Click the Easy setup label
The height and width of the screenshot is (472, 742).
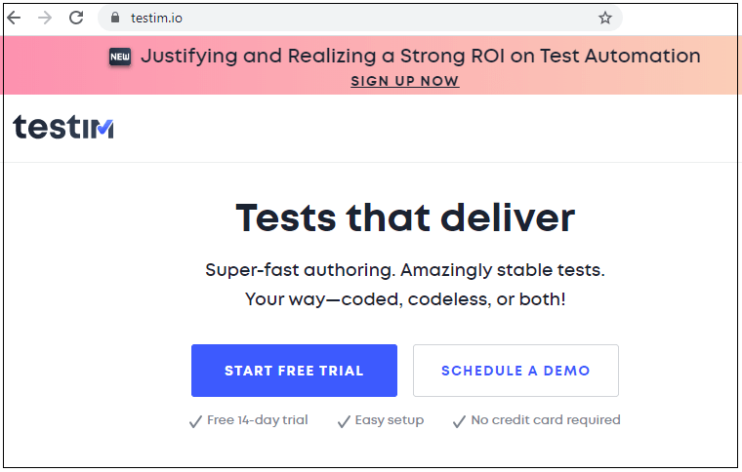pos(390,420)
